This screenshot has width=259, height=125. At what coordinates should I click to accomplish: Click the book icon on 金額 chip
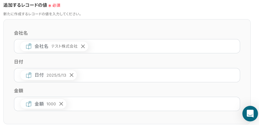[29, 104]
